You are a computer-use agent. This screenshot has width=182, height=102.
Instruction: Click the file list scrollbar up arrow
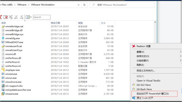(155, 22)
